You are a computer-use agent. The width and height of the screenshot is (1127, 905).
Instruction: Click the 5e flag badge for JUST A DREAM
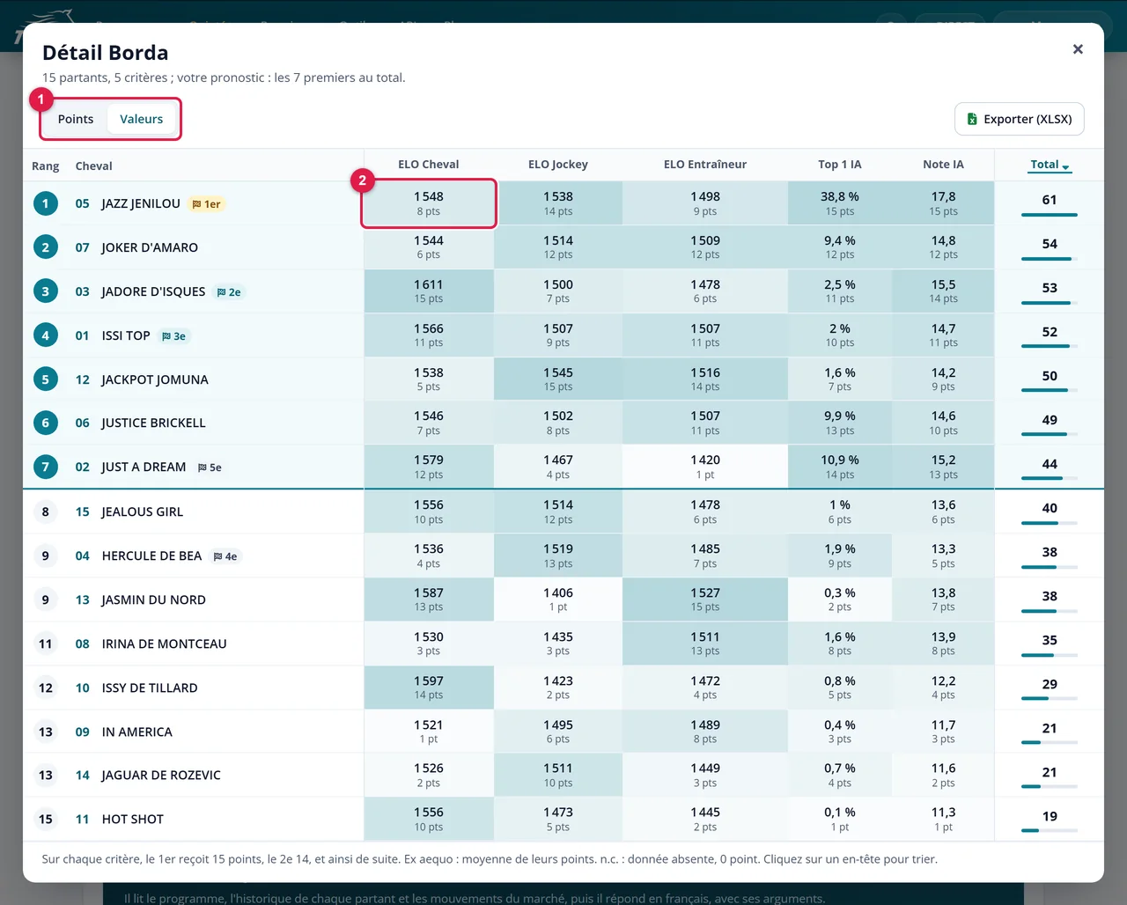(x=210, y=467)
